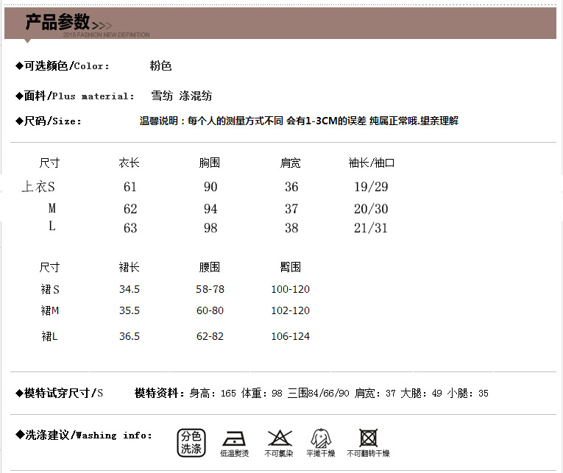Click the 三围84/66/90 measurement
The image size is (563, 473).
coord(318,394)
